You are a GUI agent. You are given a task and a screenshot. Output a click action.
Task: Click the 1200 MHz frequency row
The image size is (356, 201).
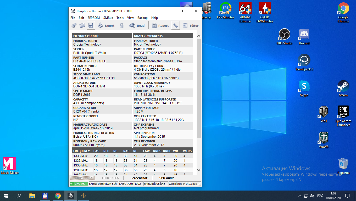[132, 170]
